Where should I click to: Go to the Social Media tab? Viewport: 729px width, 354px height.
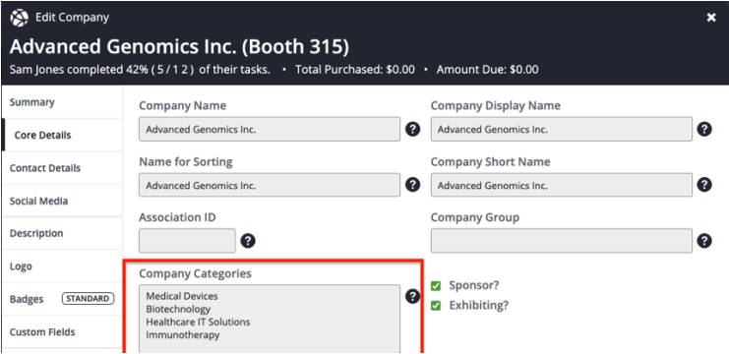point(62,202)
